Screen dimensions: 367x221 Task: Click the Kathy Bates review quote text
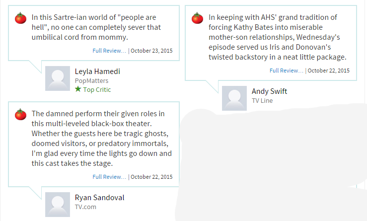coord(278,37)
